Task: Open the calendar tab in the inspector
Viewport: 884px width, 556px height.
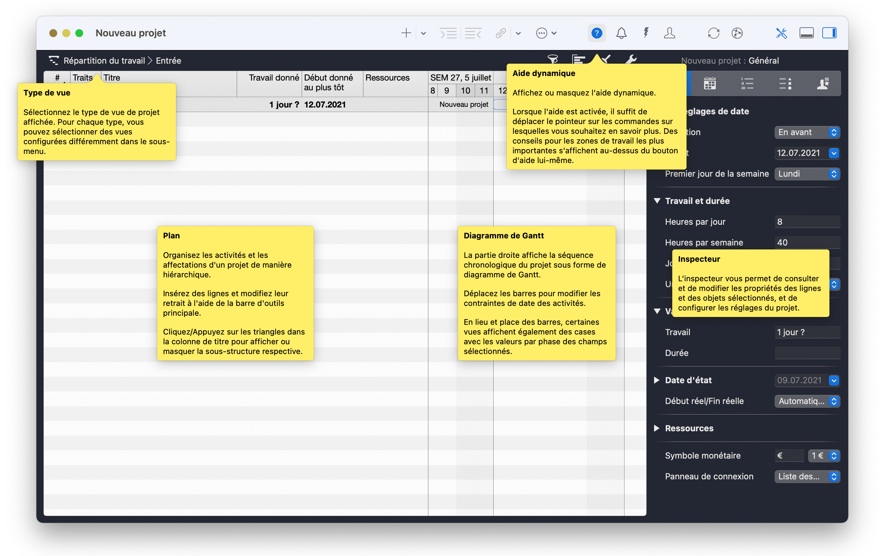Action: tap(710, 84)
